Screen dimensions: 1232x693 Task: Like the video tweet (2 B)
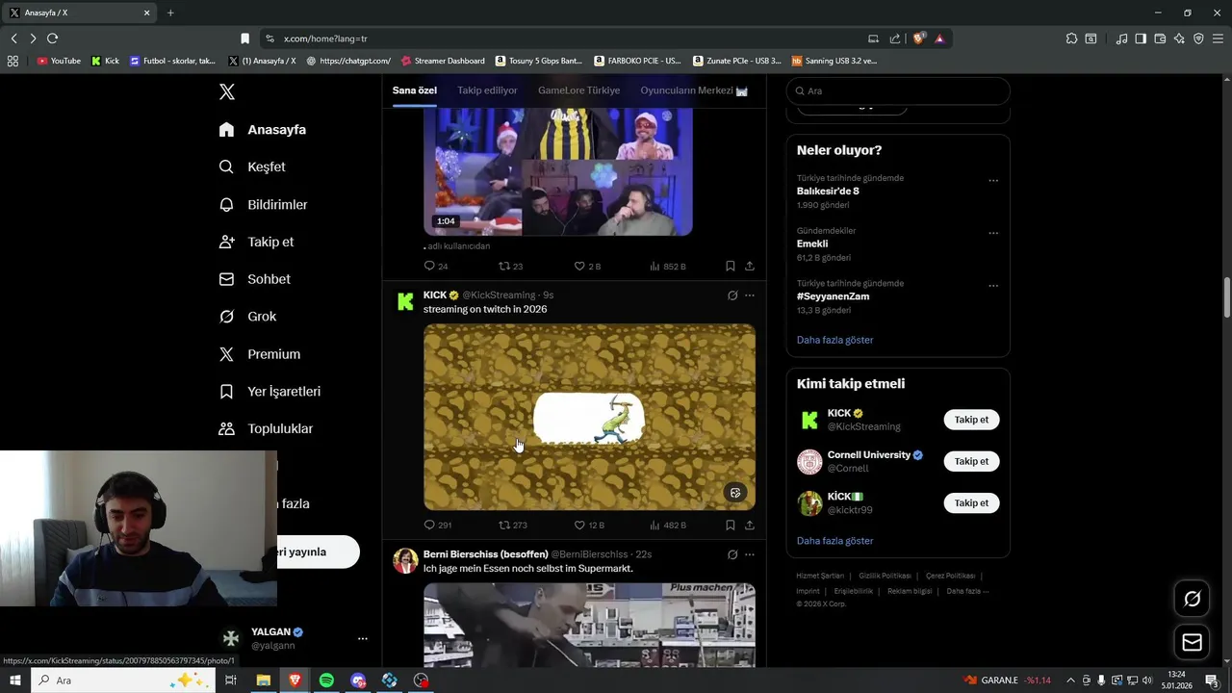(587, 266)
